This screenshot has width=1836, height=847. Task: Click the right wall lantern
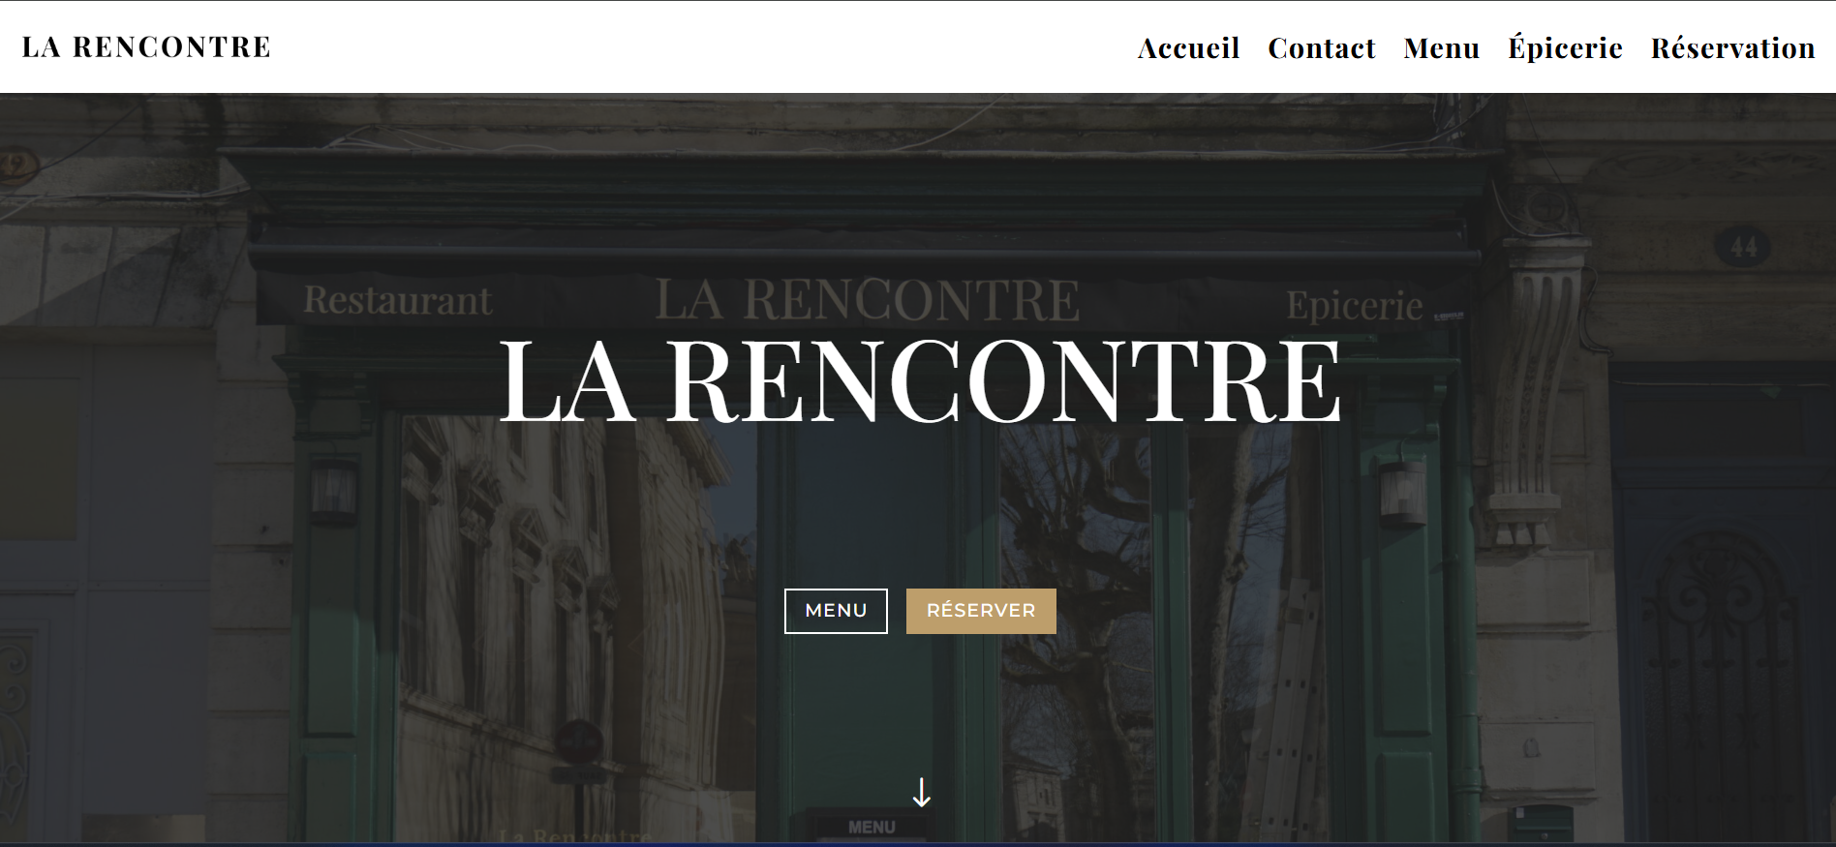coord(1404,492)
